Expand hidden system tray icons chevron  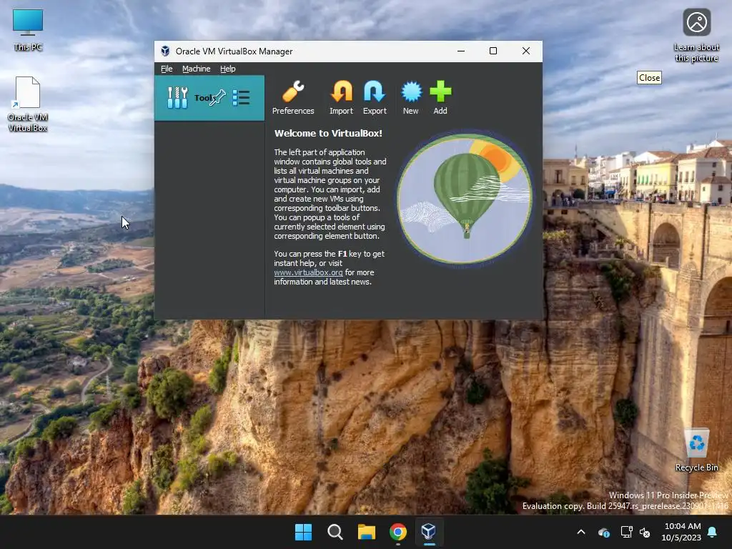click(x=581, y=532)
